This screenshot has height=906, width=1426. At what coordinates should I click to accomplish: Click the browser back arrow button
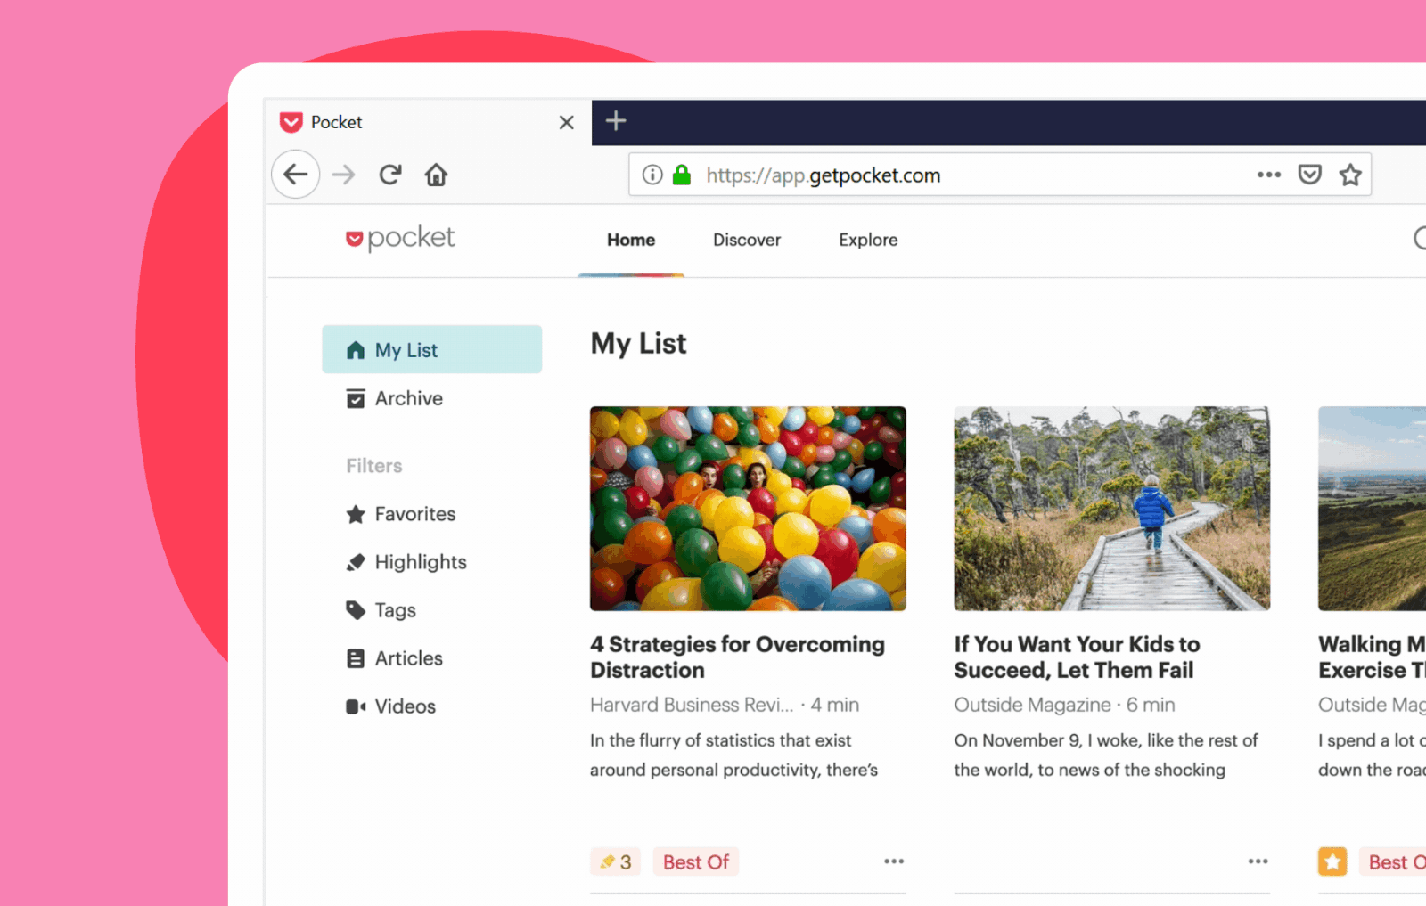[296, 175]
